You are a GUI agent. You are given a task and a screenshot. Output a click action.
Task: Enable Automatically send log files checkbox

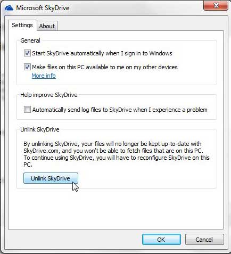pyautogui.click(x=27, y=110)
